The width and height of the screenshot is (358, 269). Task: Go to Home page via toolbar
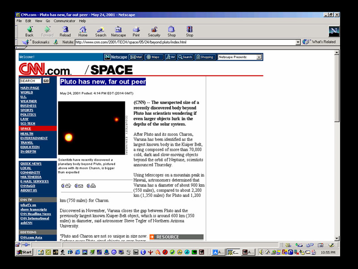[83, 31]
